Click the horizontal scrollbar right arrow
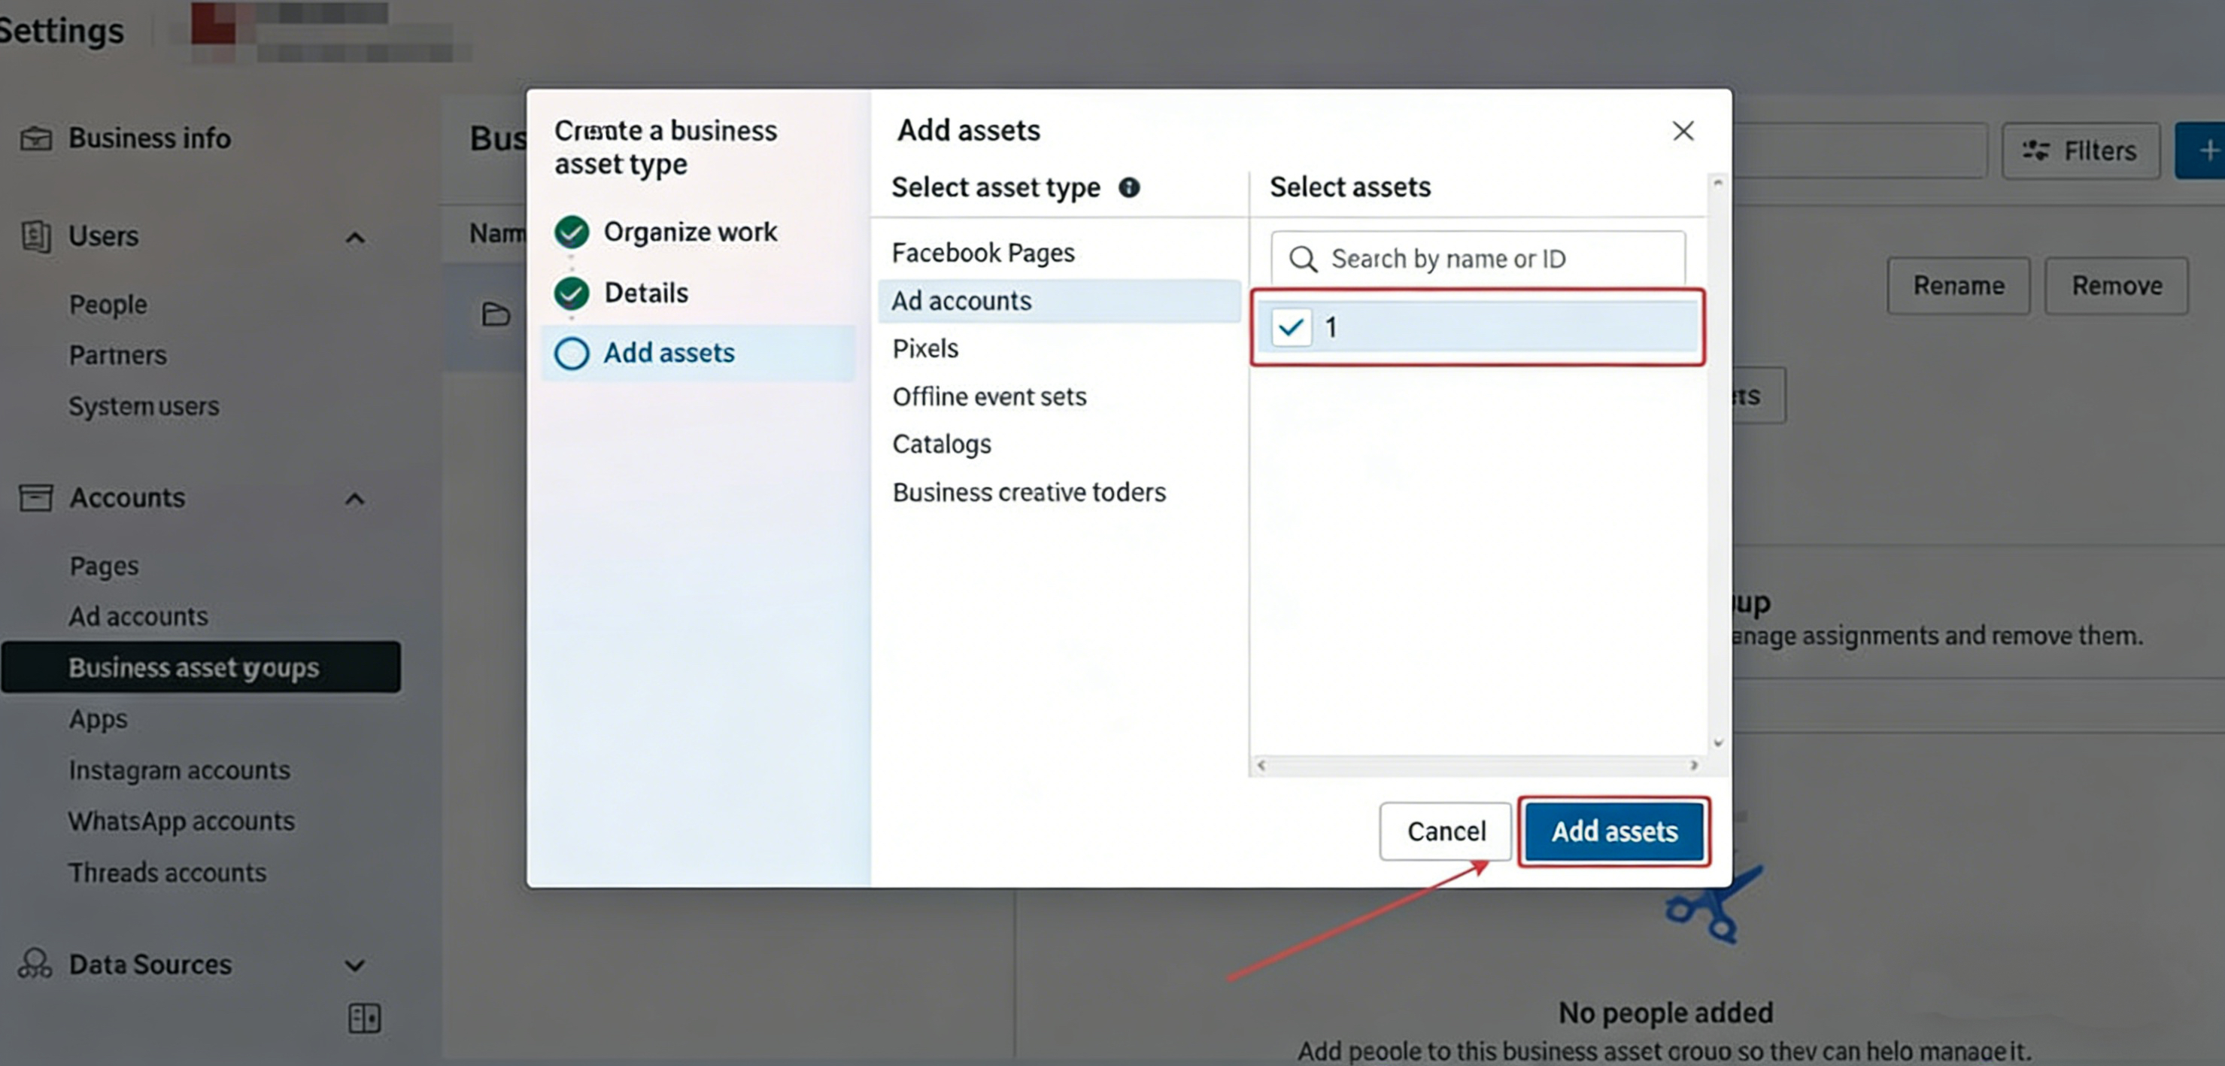Screen dimensions: 2225x1066 1694,765
